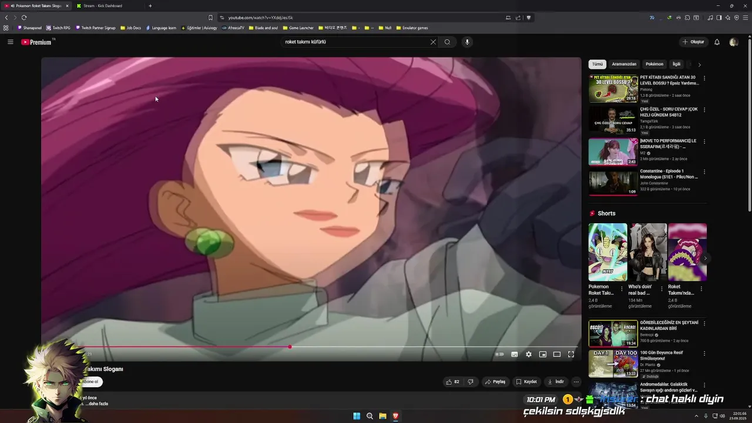Toggle subtitles in the video player
The image size is (752, 423).
click(515, 354)
